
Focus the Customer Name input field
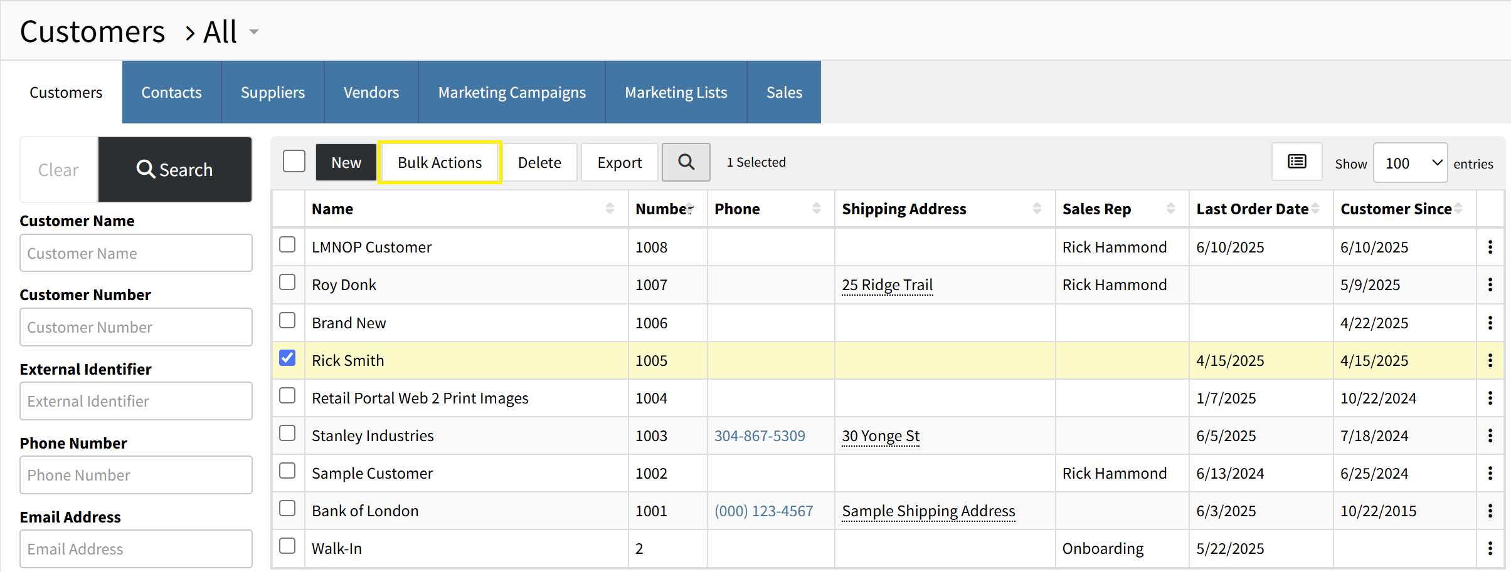[136, 253]
